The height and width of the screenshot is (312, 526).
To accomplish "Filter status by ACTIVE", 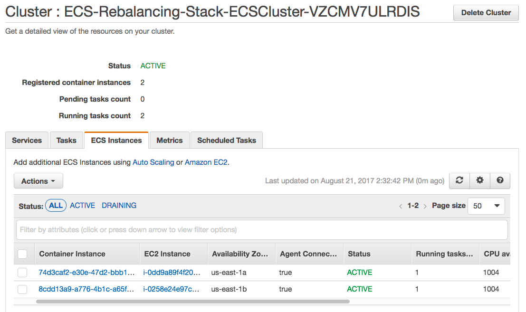I will pyautogui.click(x=83, y=206).
